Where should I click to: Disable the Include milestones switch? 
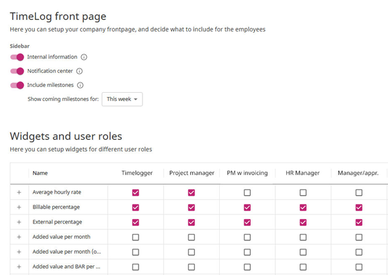[17, 85]
